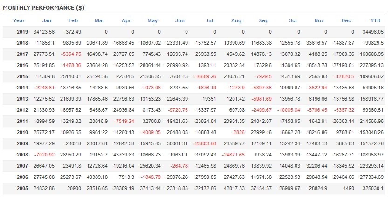
Task: Select 2008 April value 43739.83
Action: pyautogui.click(x=124, y=155)
